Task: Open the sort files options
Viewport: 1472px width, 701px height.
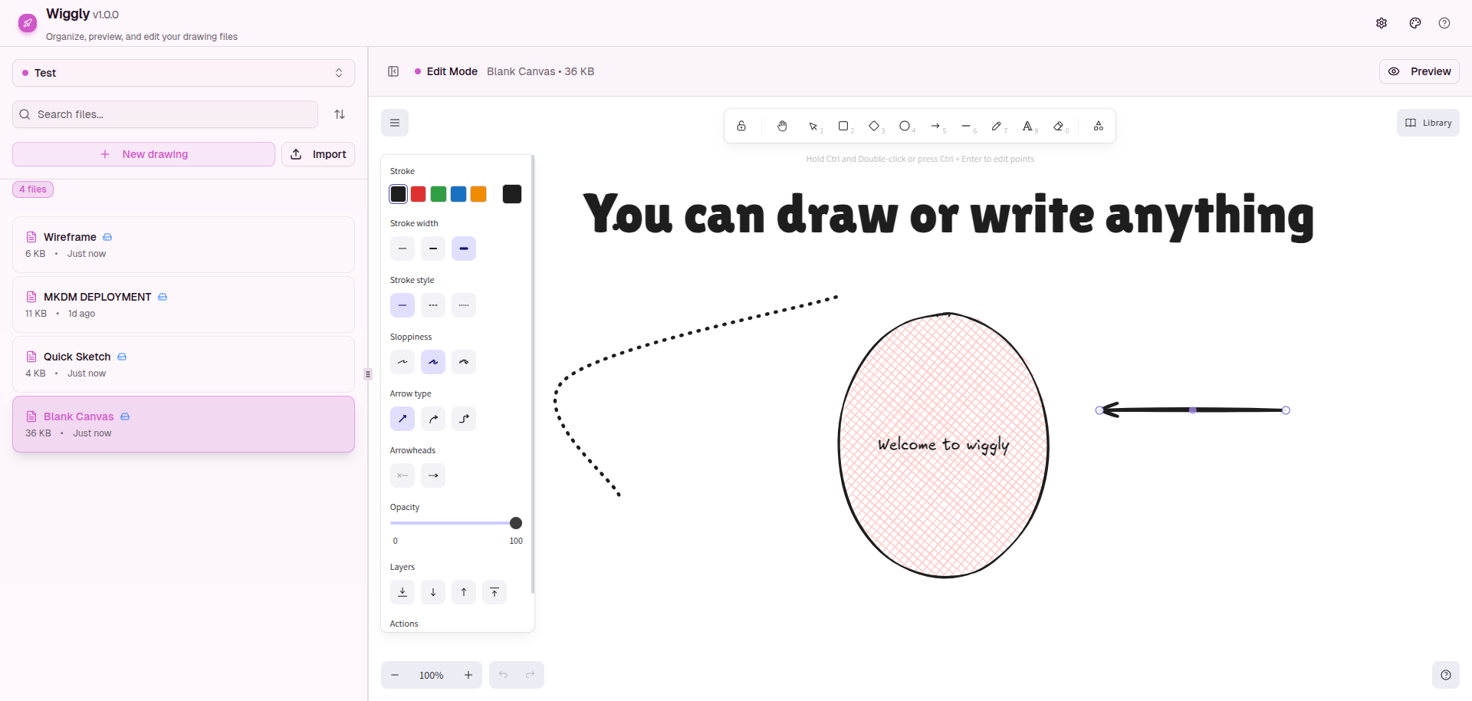Action: point(340,114)
